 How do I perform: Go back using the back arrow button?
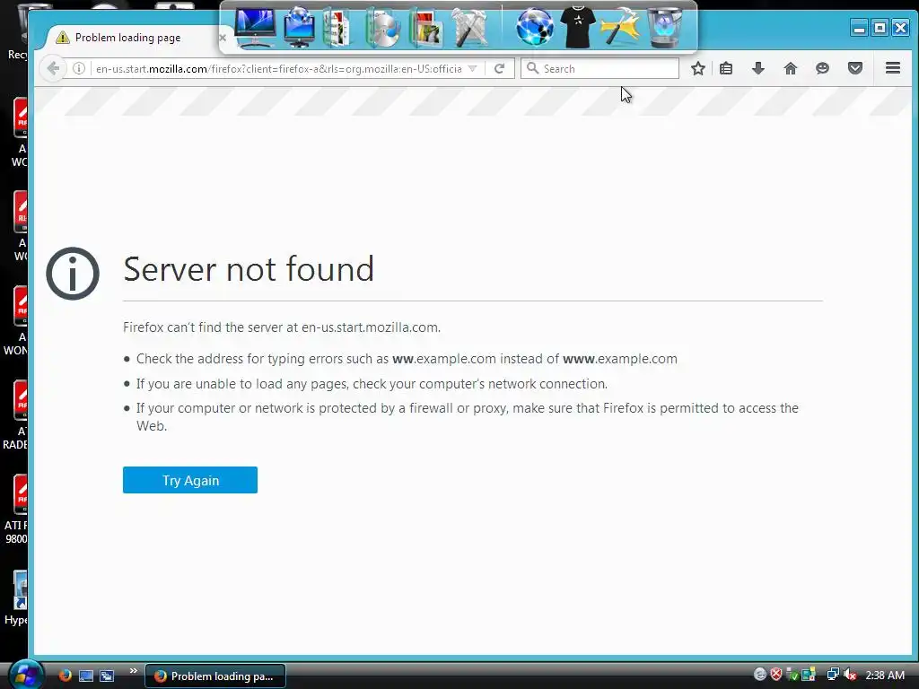point(53,68)
